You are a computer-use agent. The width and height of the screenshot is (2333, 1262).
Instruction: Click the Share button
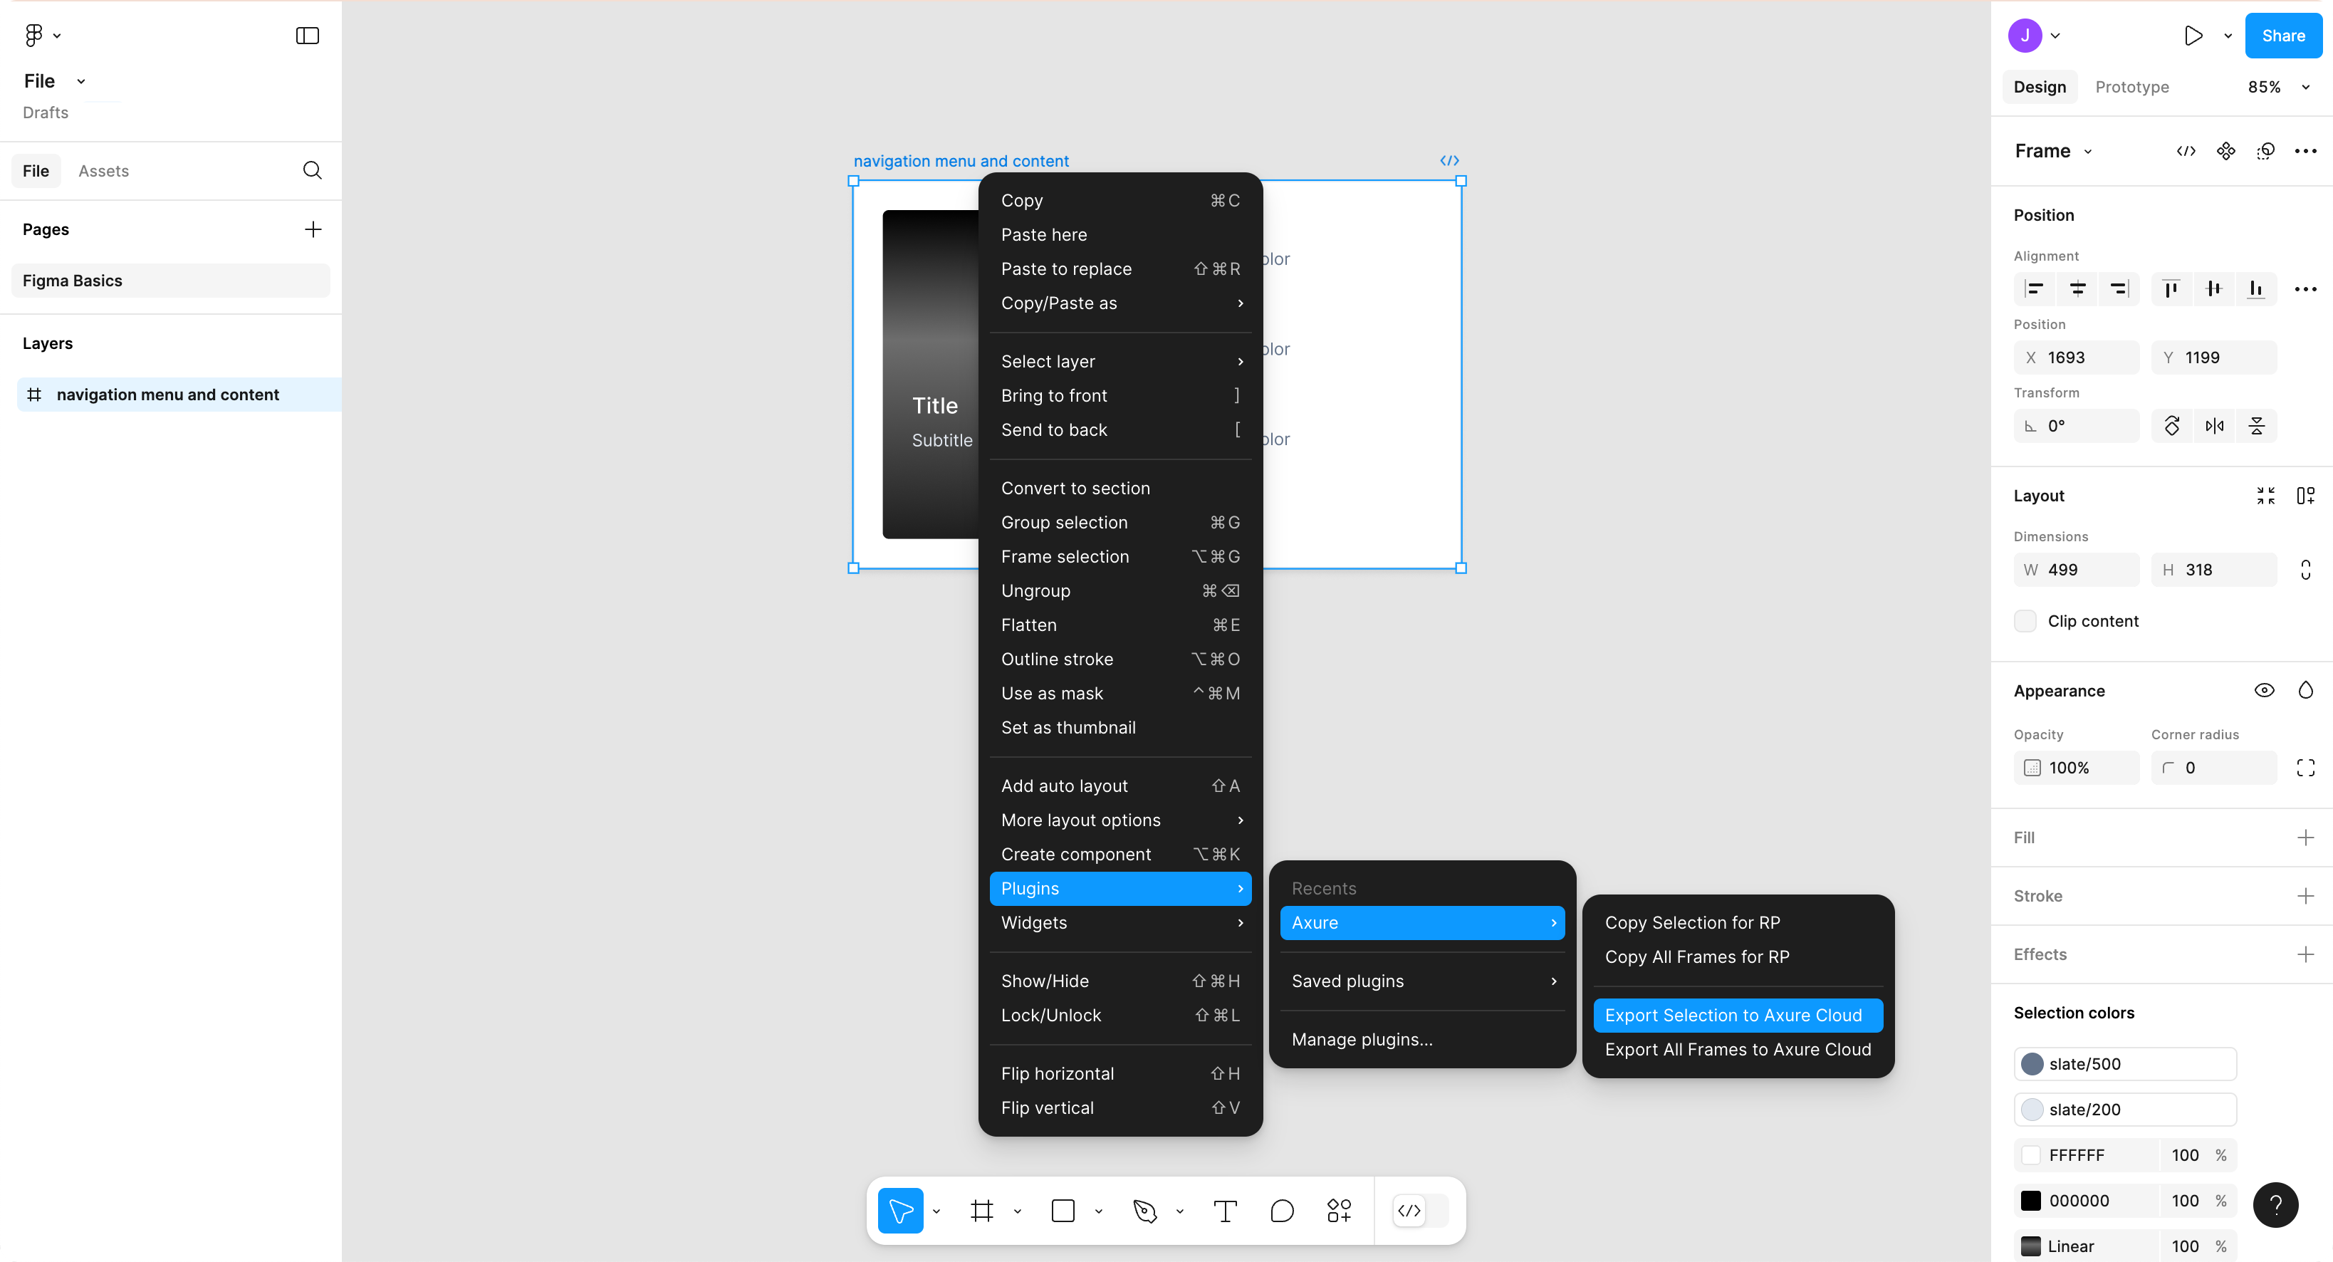pyautogui.click(x=2282, y=36)
